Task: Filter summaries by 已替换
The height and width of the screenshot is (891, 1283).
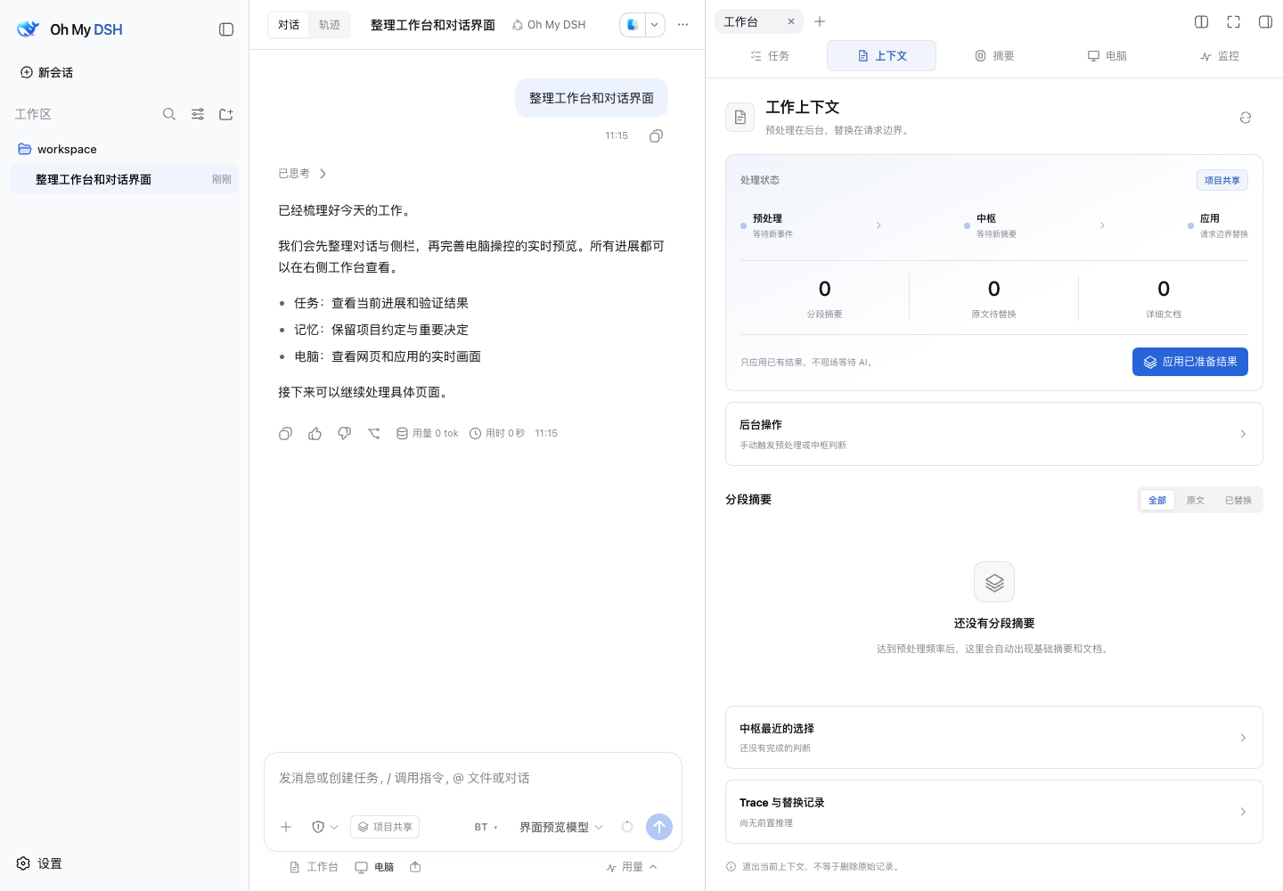Action: pyautogui.click(x=1238, y=500)
